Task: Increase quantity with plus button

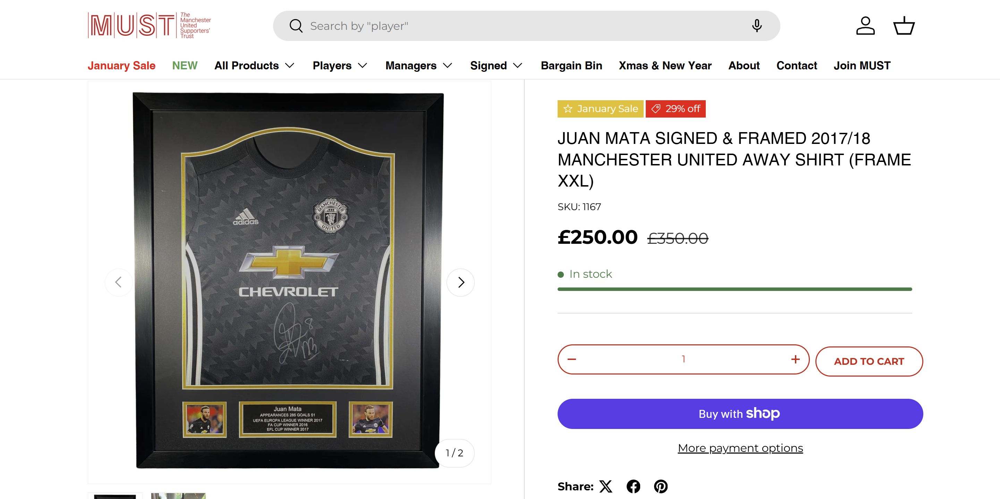Action: coord(795,359)
